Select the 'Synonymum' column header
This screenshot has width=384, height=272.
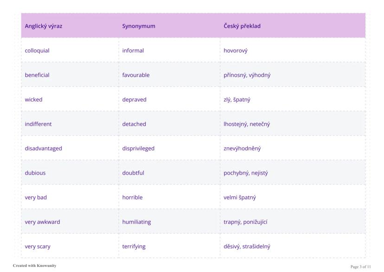(139, 26)
